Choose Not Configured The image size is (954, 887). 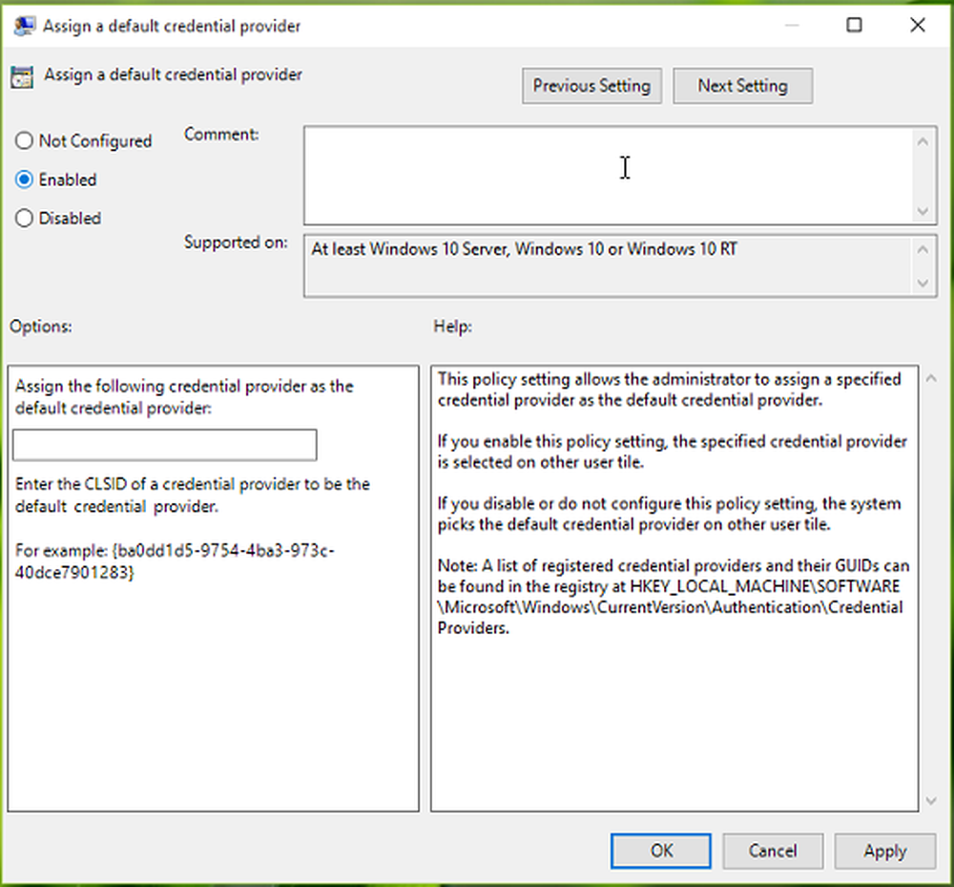click(x=24, y=140)
